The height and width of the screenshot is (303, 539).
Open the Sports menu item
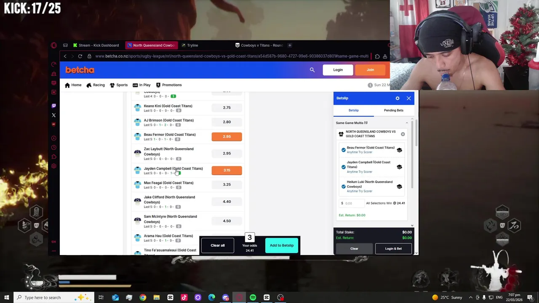[118, 85]
